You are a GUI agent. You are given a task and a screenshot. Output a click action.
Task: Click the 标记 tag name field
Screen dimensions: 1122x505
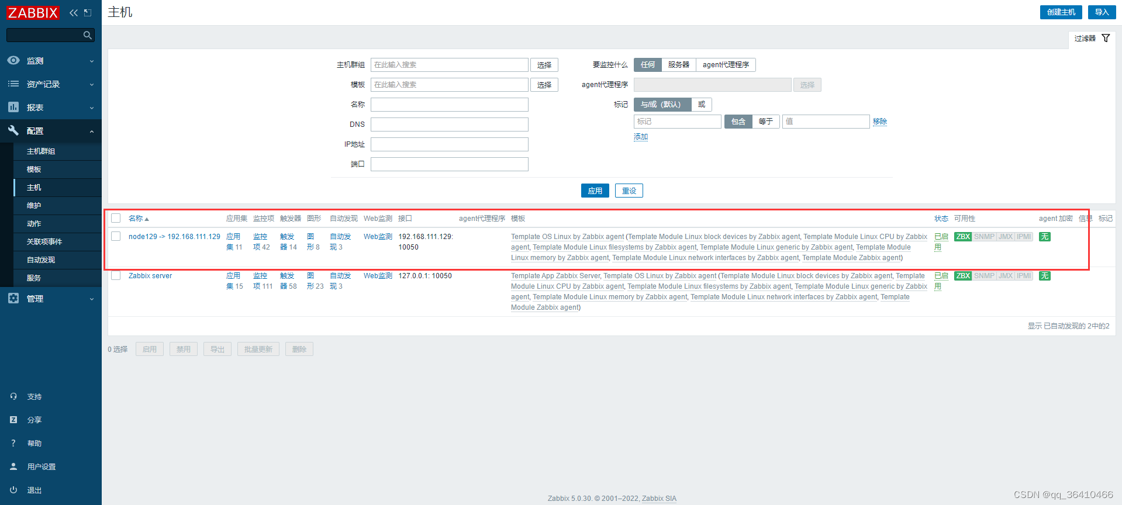point(678,122)
